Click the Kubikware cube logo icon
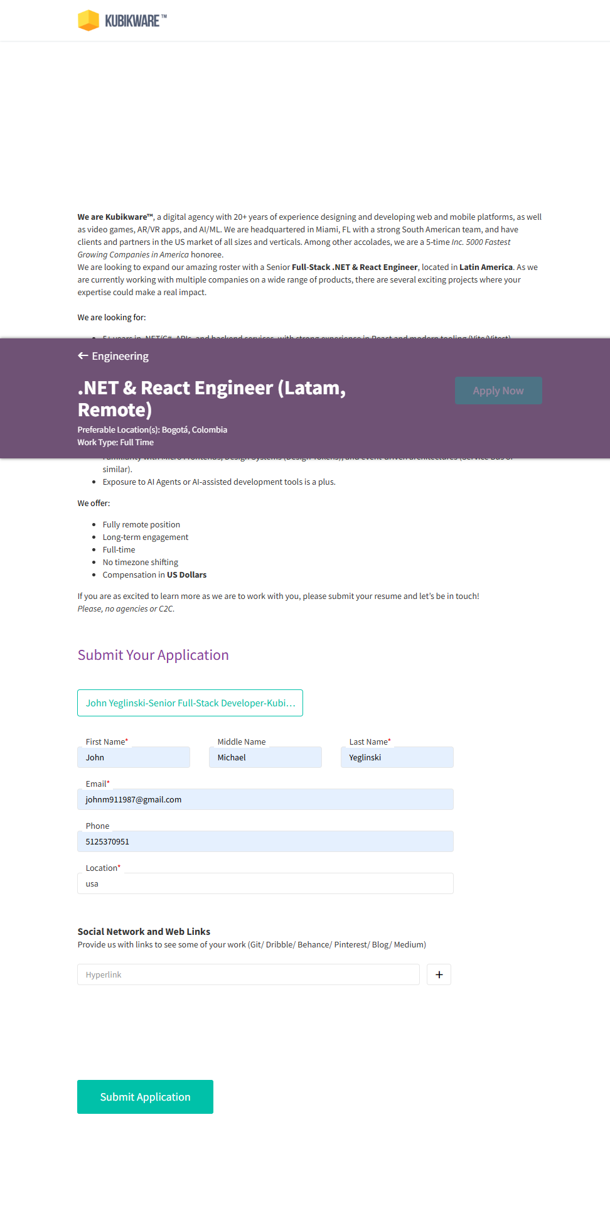Image resolution: width=610 pixels, height=1208 pixels. pyautogui.click(x=88, y=21)
